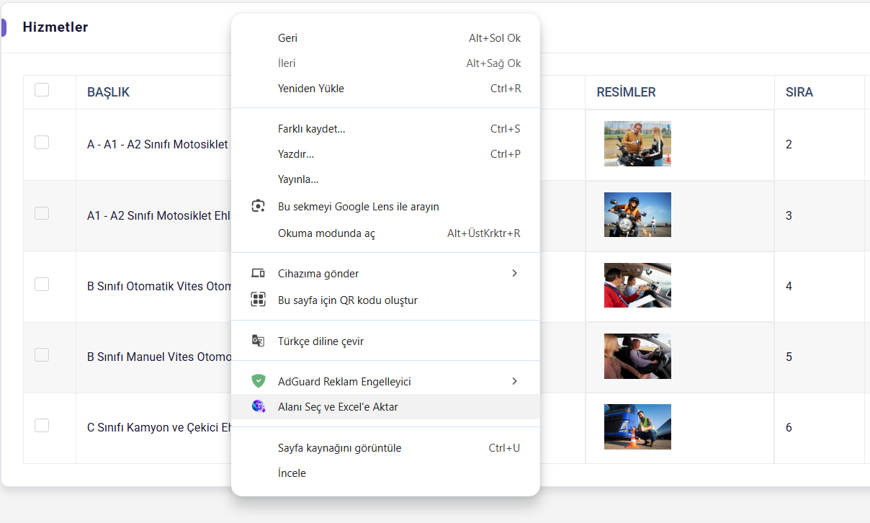
Task: Open Sayfa kaynağını görüntüle
Action: (x=385, y=448)
